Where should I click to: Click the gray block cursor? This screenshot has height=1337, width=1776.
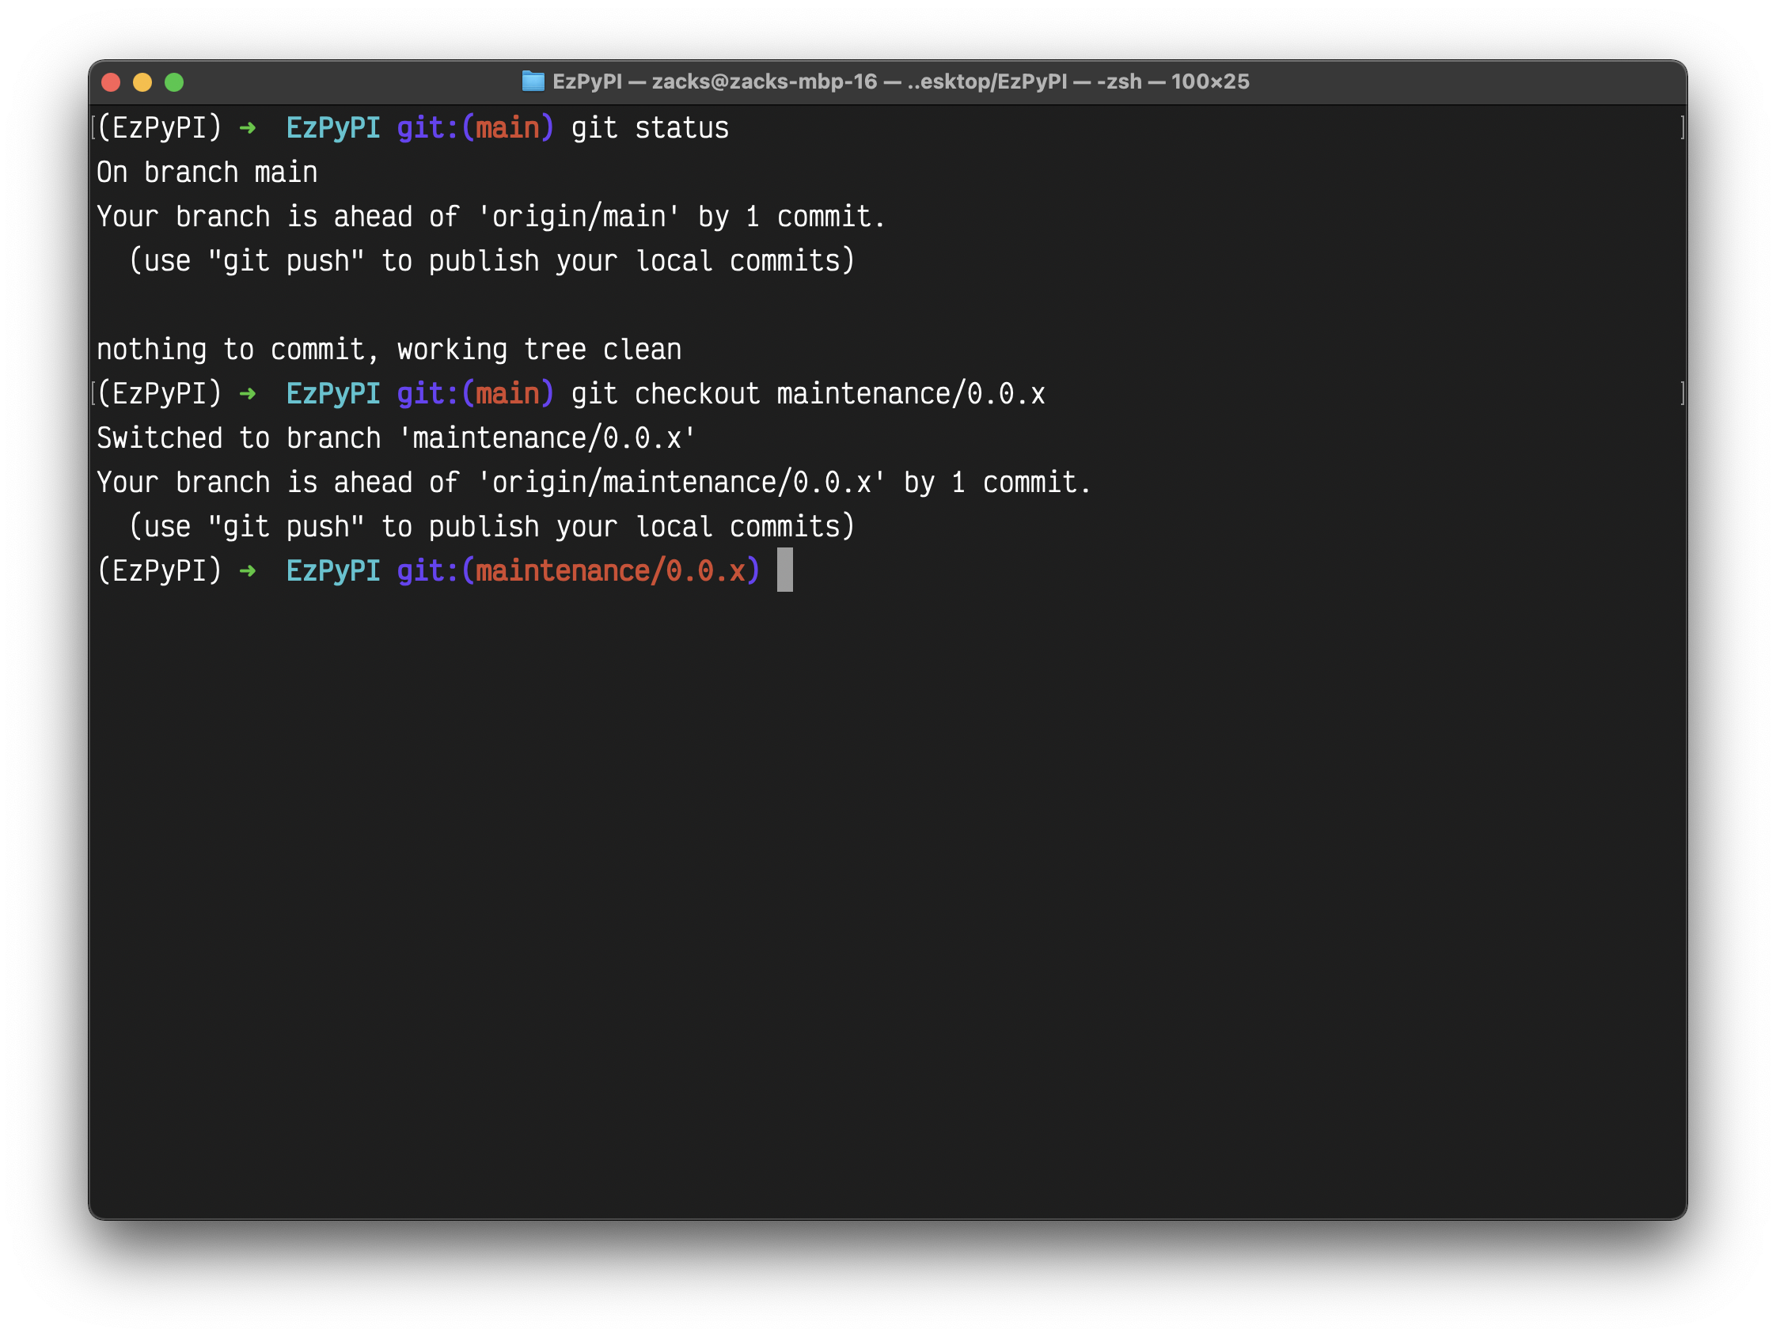pos(784,570)
